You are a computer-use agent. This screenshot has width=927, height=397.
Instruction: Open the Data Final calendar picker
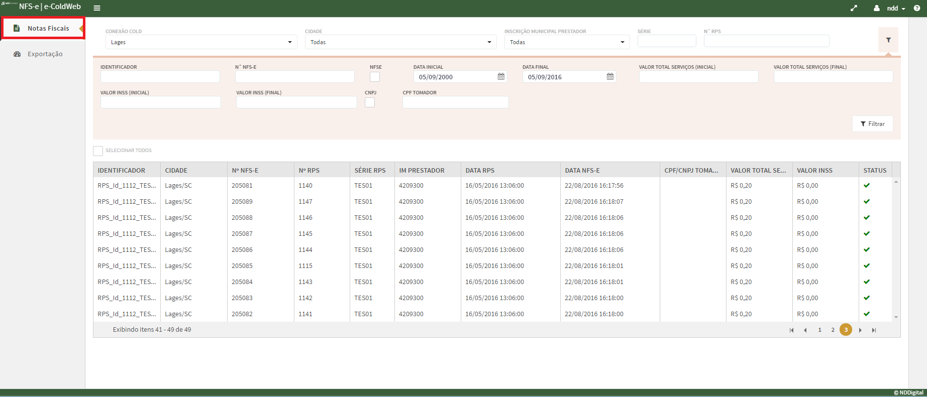click(x=610, y=77)
